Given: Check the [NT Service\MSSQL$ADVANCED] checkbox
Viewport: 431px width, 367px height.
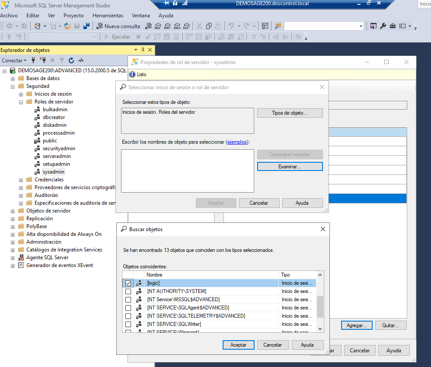Looking at the screenshot, I should pos(128,299).
